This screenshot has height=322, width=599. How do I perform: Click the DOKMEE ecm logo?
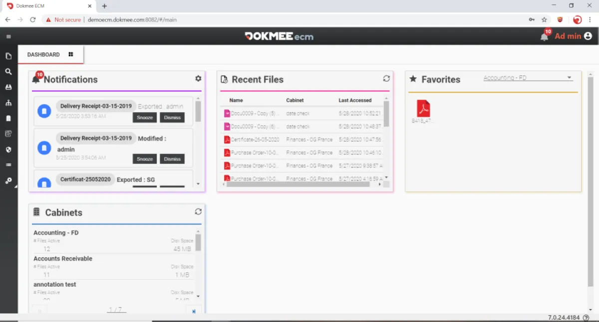pyautogui.click(x=279, y=36)
